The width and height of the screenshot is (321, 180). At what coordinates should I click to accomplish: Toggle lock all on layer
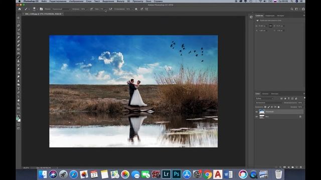[x=279, y=107]
